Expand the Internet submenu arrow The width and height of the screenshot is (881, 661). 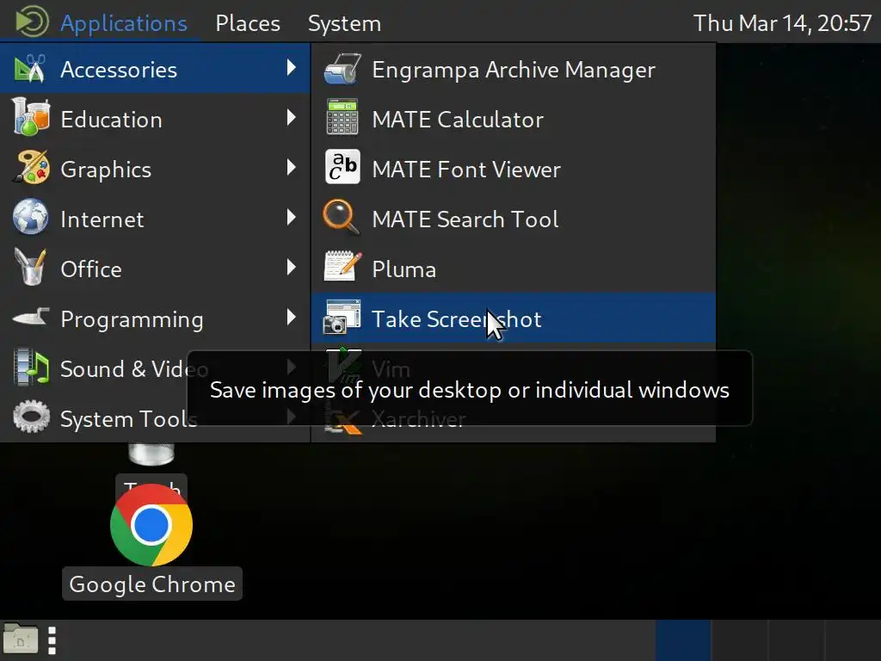pyautogui.click(x=291, y=217)
